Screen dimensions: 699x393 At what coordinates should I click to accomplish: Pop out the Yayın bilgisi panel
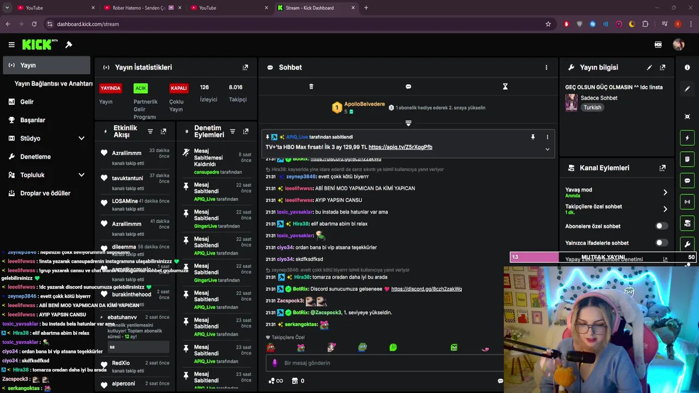click(662, 67)
